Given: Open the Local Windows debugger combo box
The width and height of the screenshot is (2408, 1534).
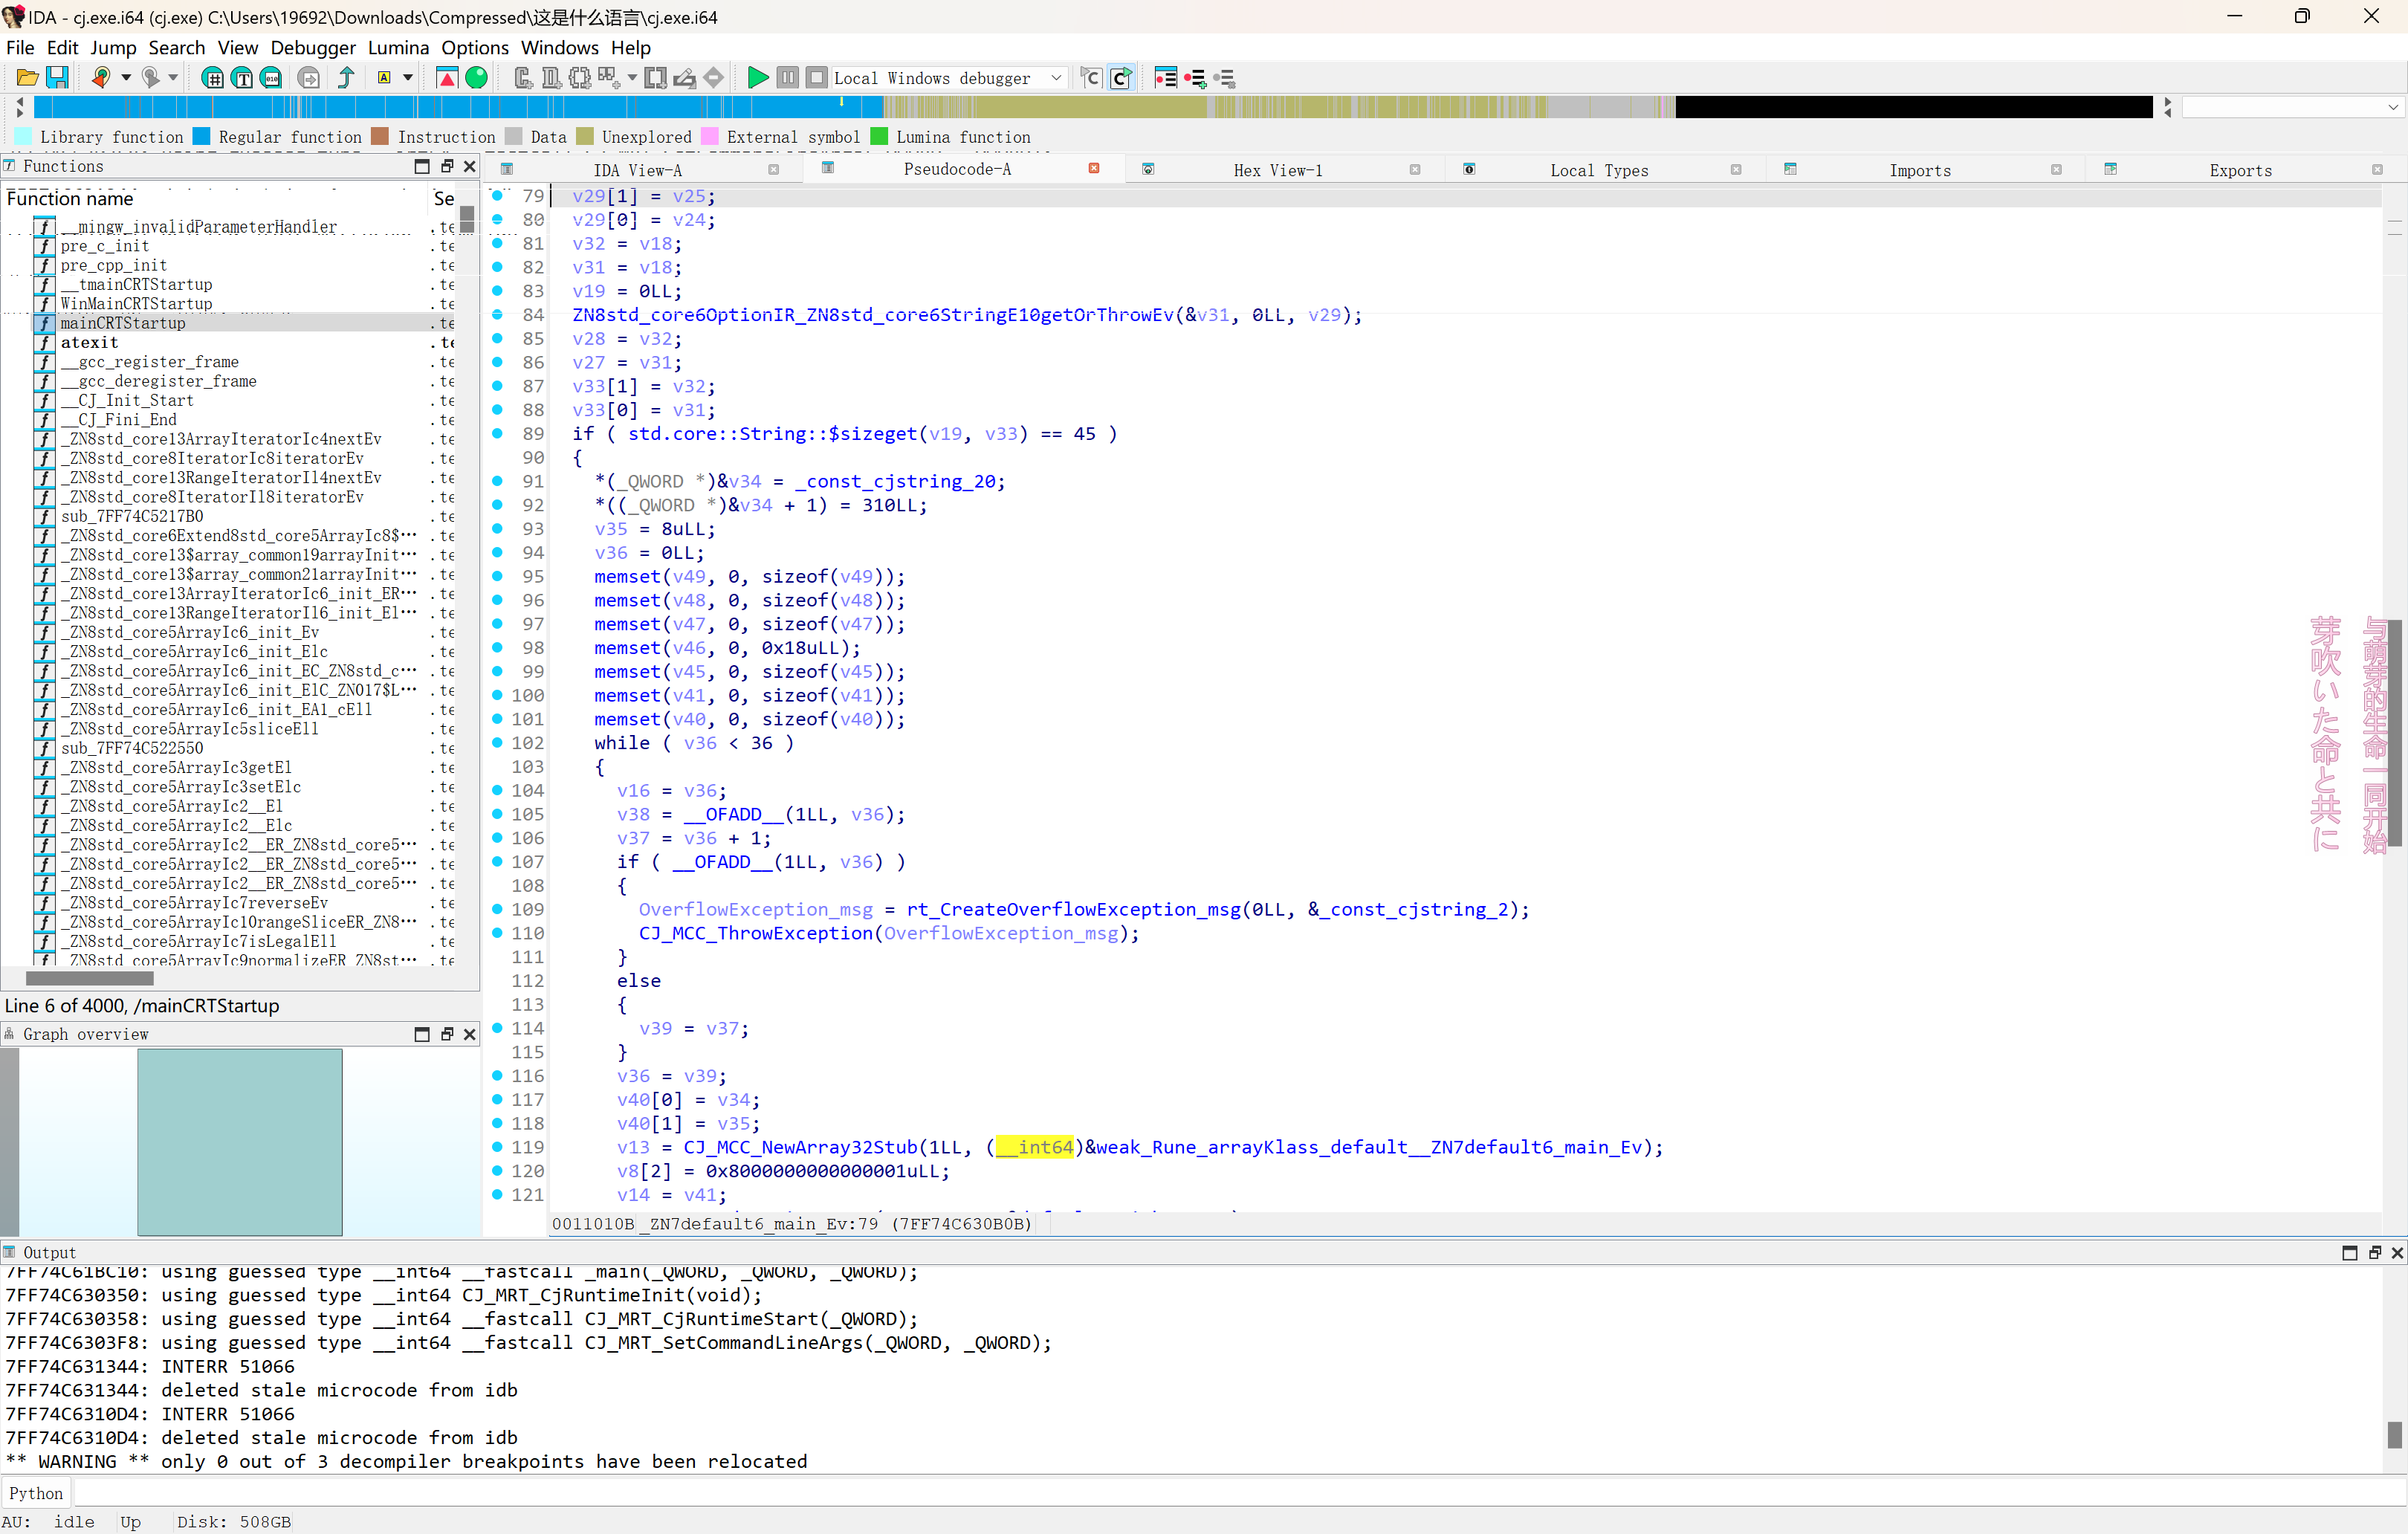Looking at the screenshot, I should [x=950, y=78].
